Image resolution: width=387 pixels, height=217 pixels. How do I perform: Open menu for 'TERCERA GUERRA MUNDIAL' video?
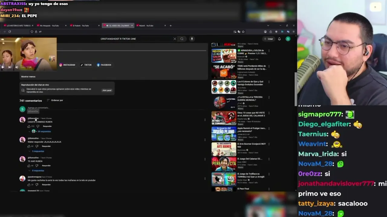tap(269, 98)
